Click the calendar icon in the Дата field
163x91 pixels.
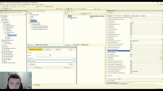click(x=50, y=55)
